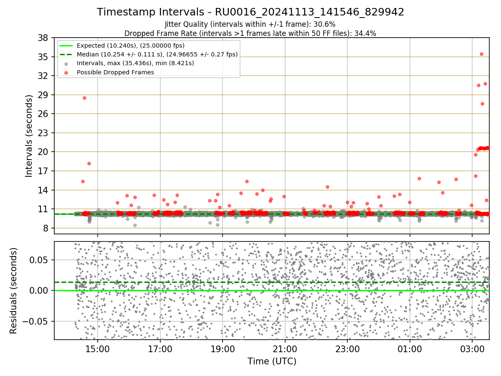The width and height of the screenshot is (501, 376).
Task: Click the plot title 'Timestamp Intervals - RU0016_20241113_141546_829942'
Action: (250, 12)
